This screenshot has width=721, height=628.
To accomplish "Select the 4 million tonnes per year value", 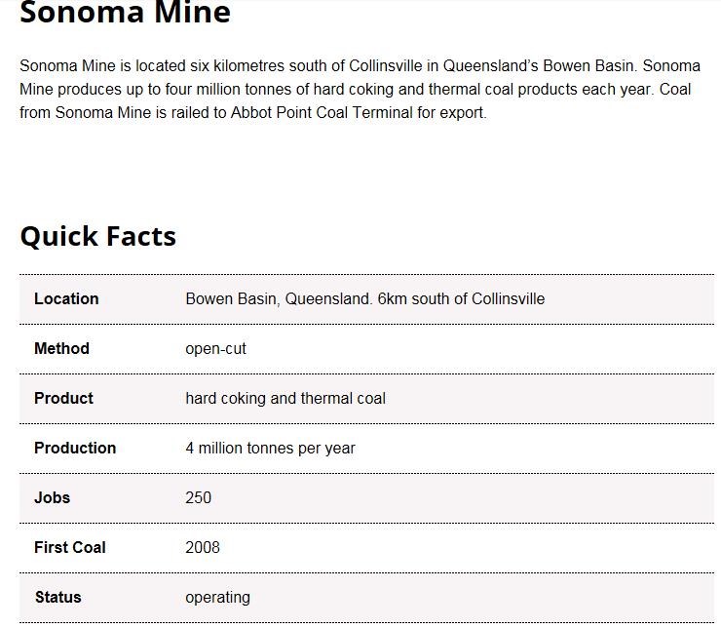I will pyautogui.click(x=270, y=448).
